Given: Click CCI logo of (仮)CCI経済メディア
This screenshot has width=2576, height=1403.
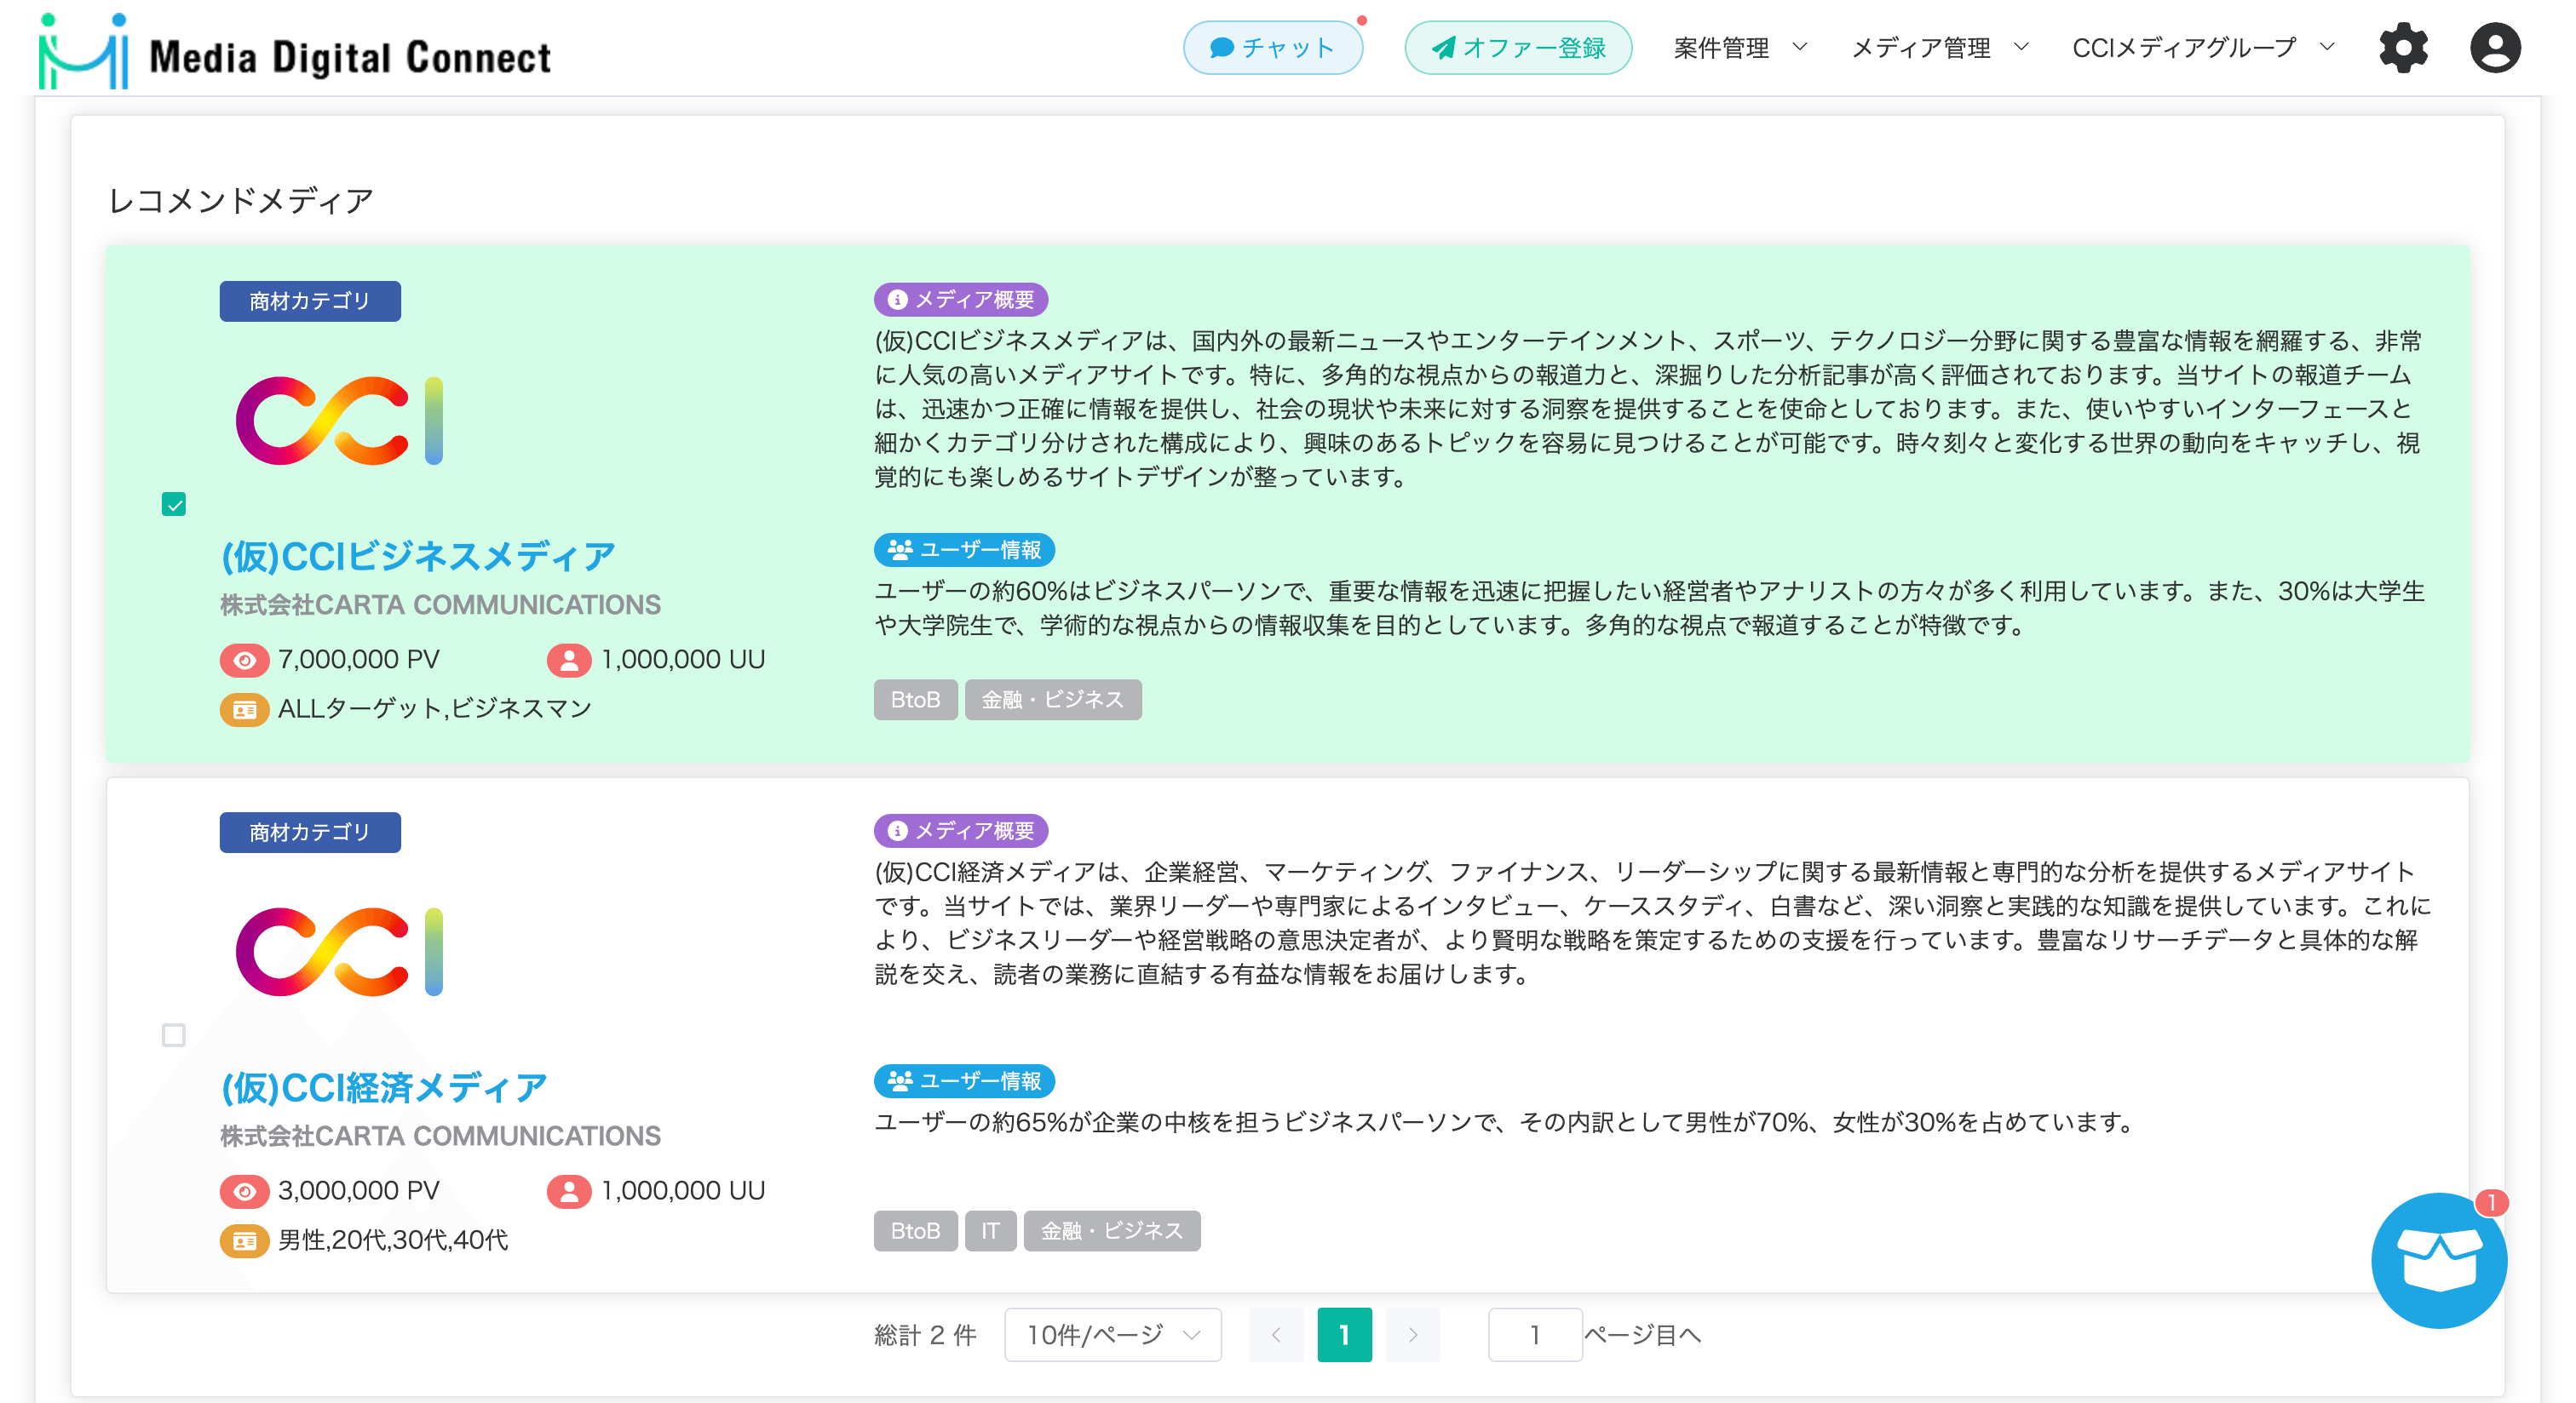Looking at the screenshot, I should (339, 951).
